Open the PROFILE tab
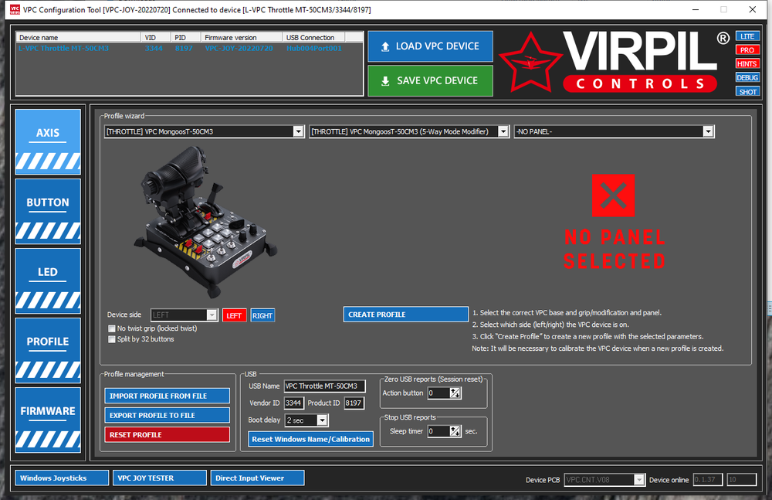Screen dimensions: 772x500 pos(48,350)
